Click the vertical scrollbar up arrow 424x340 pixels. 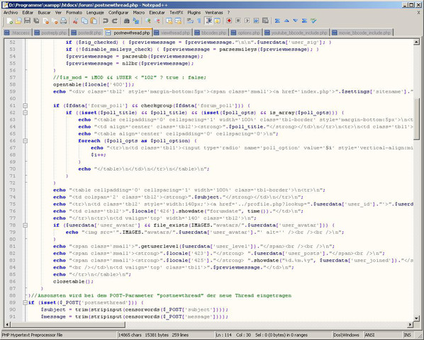click(x=416, y=42)
